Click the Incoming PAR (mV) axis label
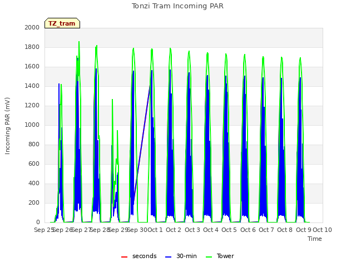Image resolution: width=356 pixels, height=267 pixels. pyautogui.click(x=7, y=126)
